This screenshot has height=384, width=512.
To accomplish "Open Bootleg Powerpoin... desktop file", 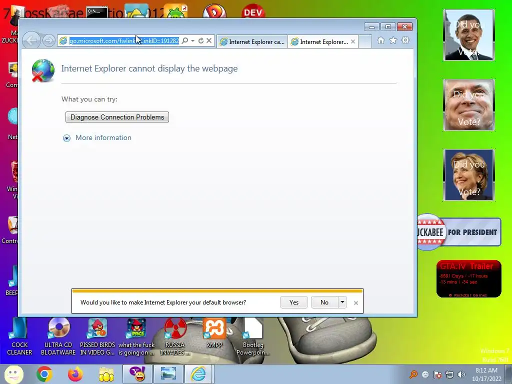I will click(253, 336).
